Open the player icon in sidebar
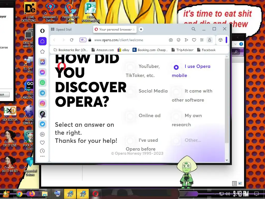This screenshot has height=199, width=265. [x=42, y=134]
